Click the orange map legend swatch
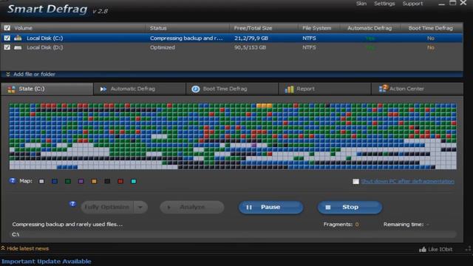 click(x=94, y=181)
